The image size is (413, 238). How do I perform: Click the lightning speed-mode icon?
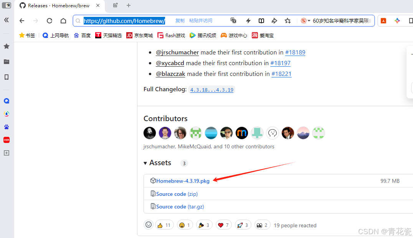coord(248,21)
